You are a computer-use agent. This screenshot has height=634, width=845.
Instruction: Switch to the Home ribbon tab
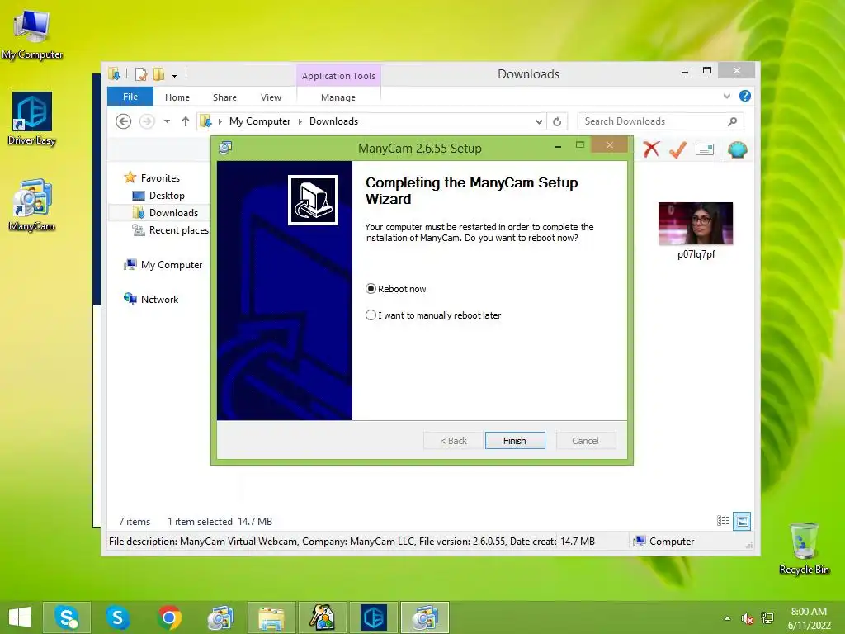click(x=177, y=97)
